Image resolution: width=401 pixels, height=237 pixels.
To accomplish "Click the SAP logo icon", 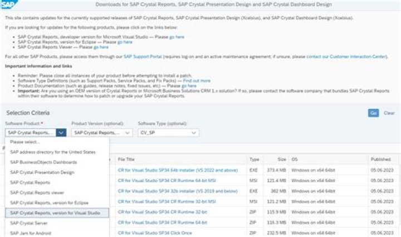I will pos(8,4).
